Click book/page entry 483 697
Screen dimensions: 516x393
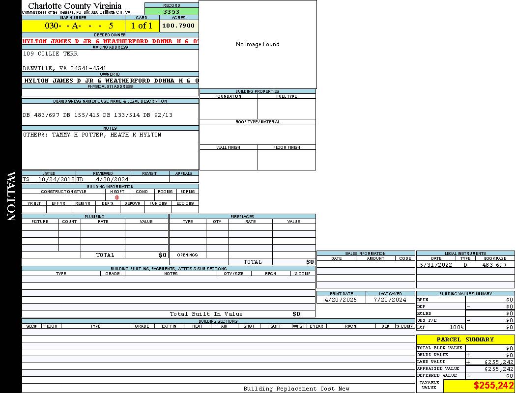494,265
